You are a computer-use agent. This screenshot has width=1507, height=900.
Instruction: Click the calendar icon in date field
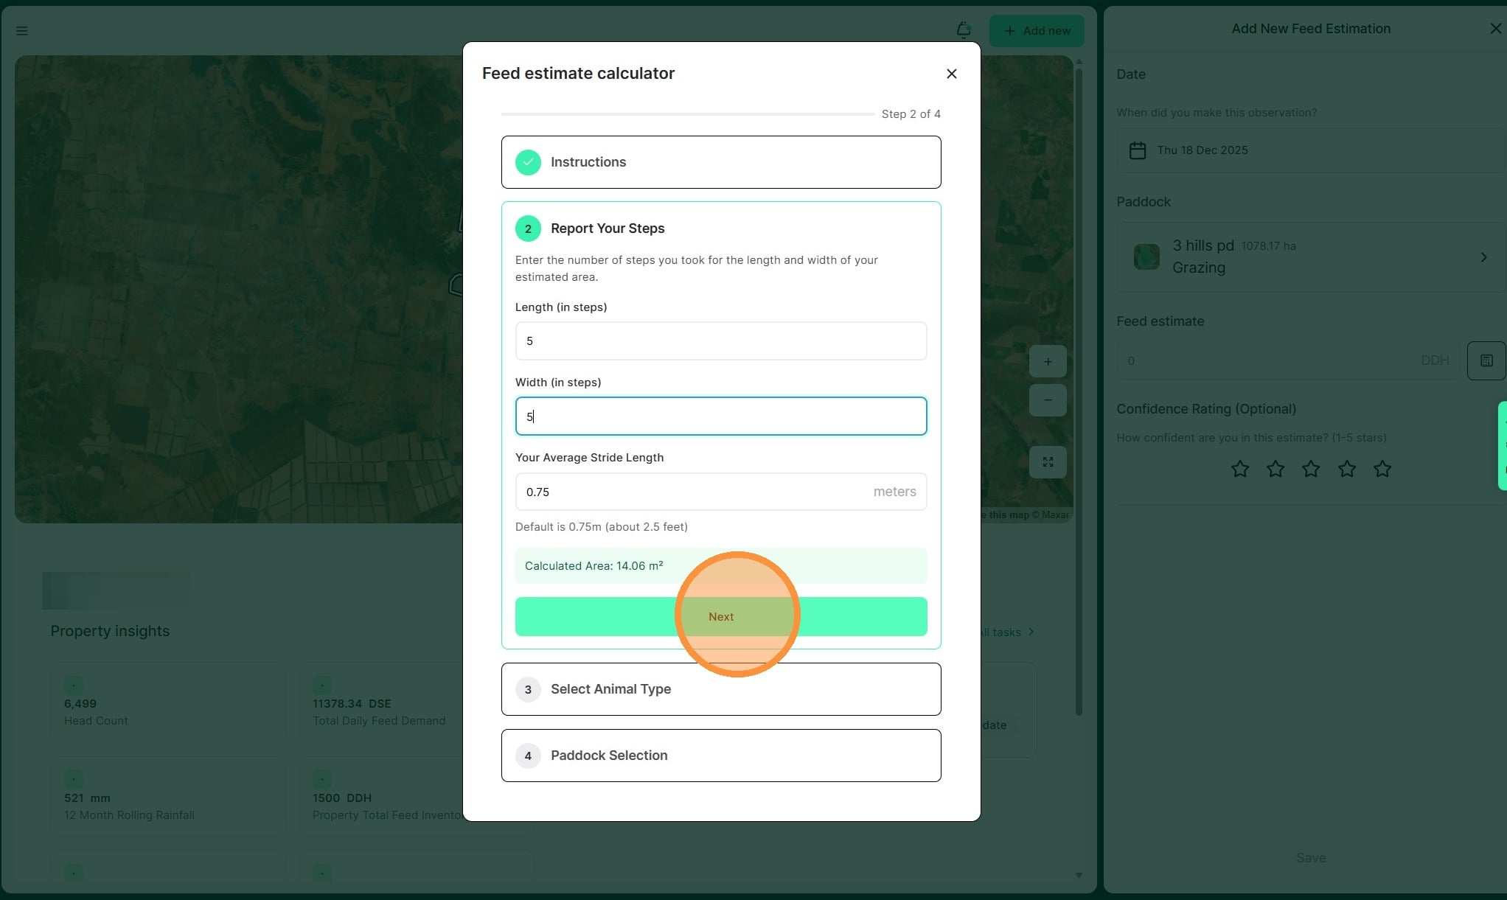1138,150
